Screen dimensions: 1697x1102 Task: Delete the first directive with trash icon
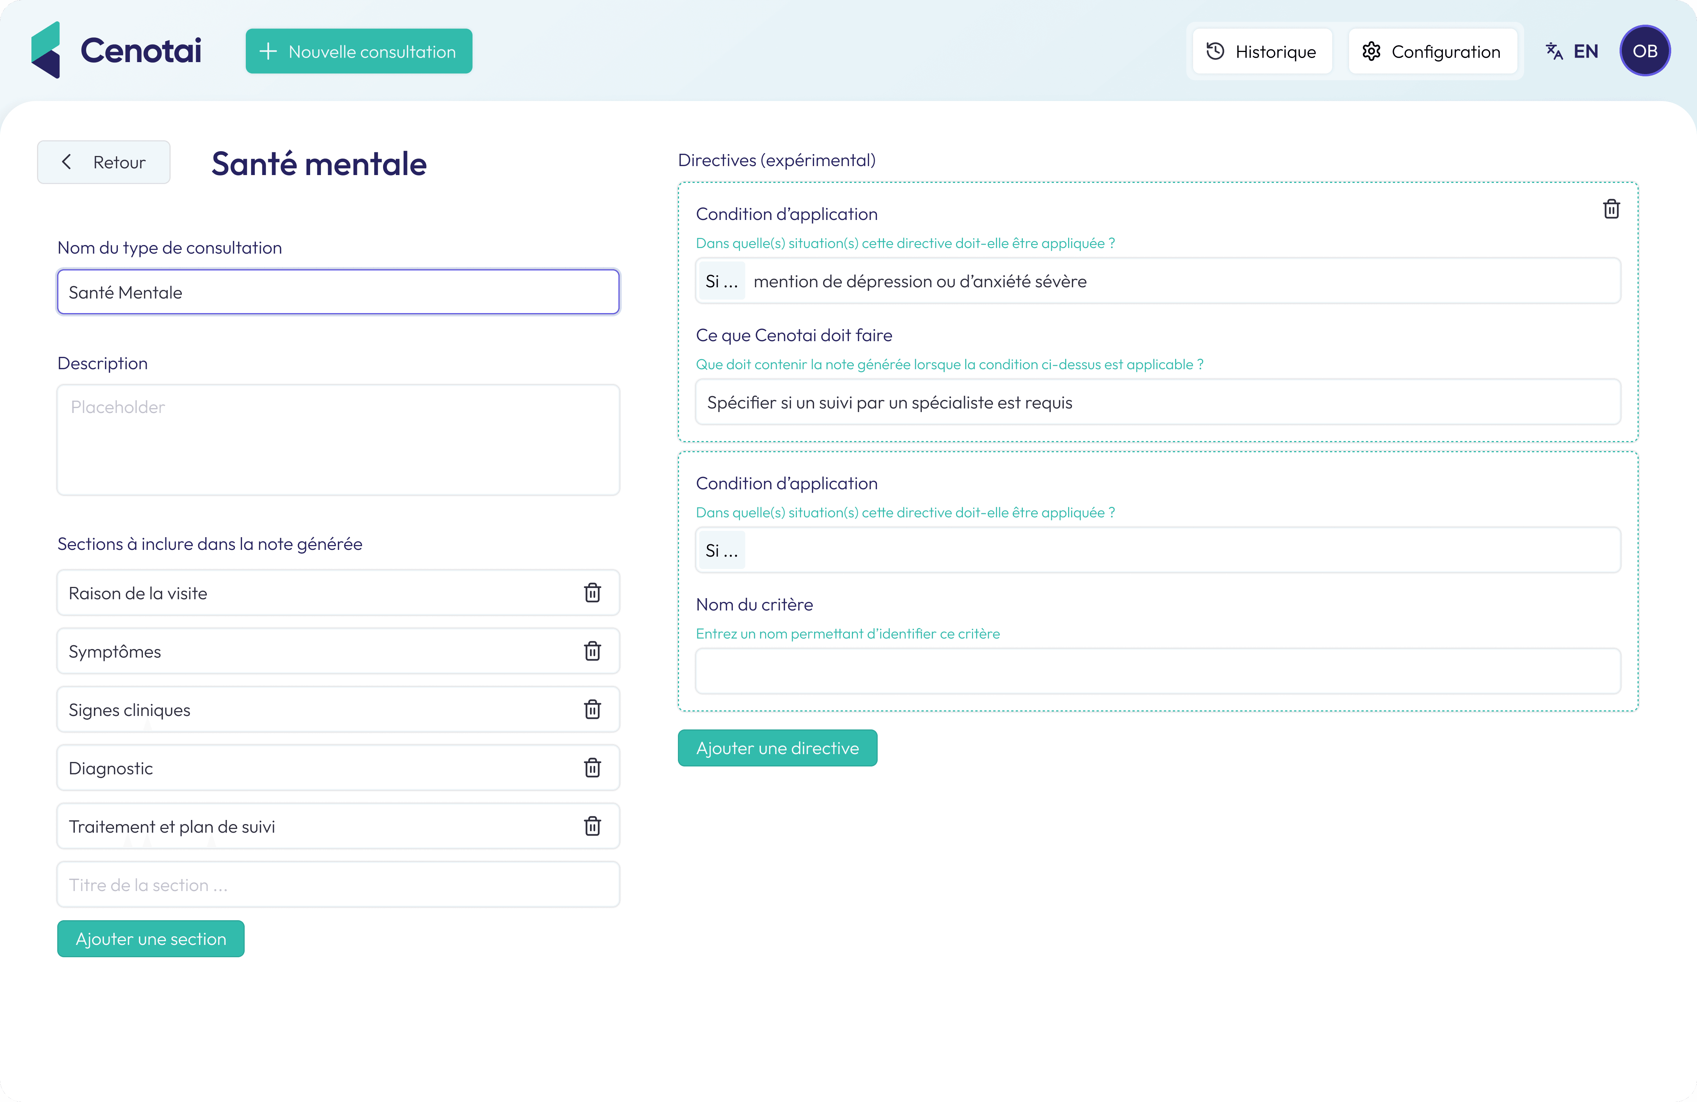click(x=1611, y=209)
